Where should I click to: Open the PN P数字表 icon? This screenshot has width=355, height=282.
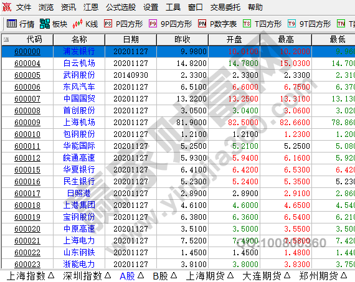202,24
